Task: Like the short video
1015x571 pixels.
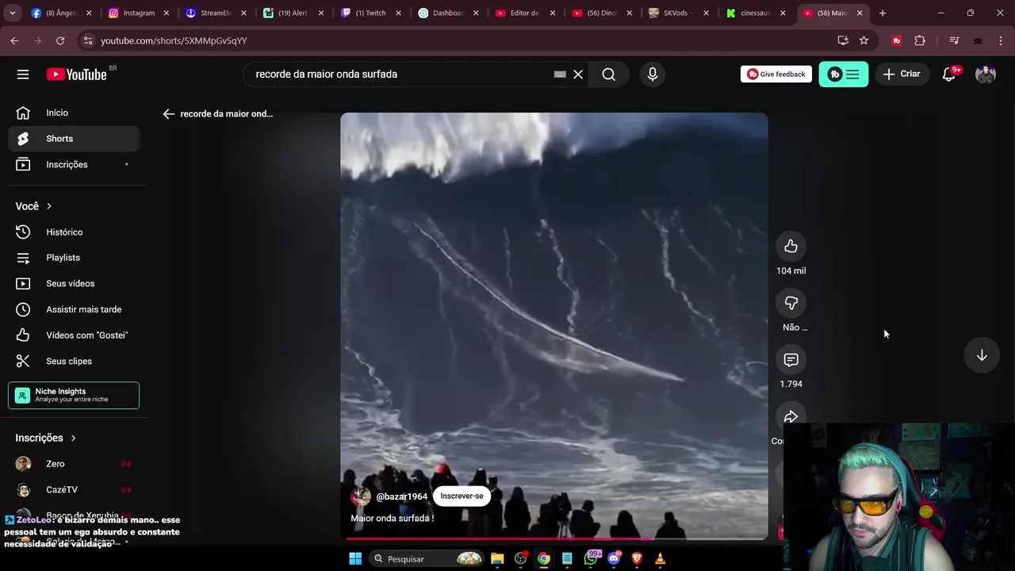Action: pos(791,247)
